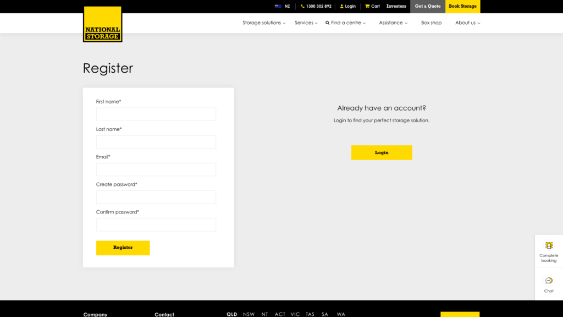563x317 pixels.
Task: Go to the Box shop page
Action: click(x=431, y=23)
